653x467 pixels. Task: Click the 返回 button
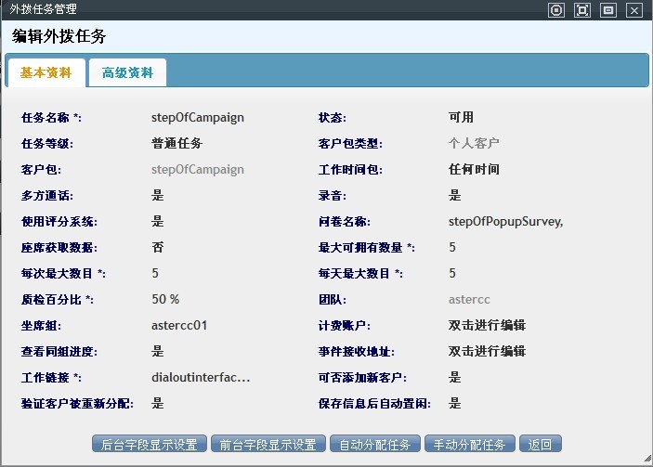click(540, 444)
